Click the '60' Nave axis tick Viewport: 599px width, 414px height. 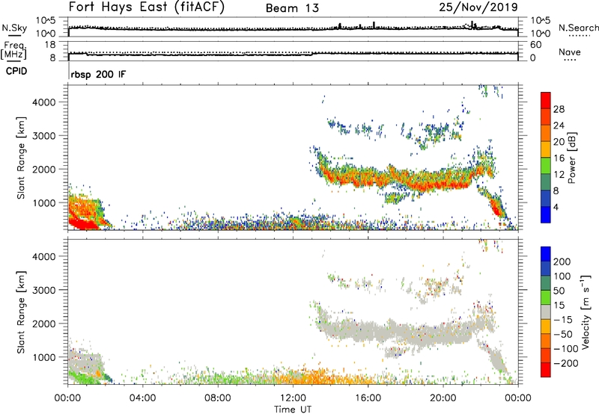(x=535, y=45)
